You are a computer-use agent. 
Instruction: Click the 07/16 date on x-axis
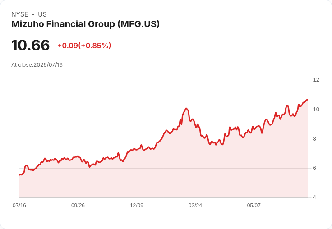19,205
